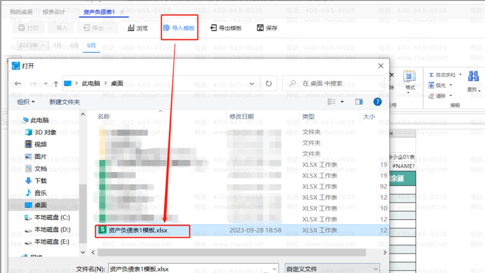Click the 导出模板 export template button
The image size is (485, 273).
coord(226,28)
